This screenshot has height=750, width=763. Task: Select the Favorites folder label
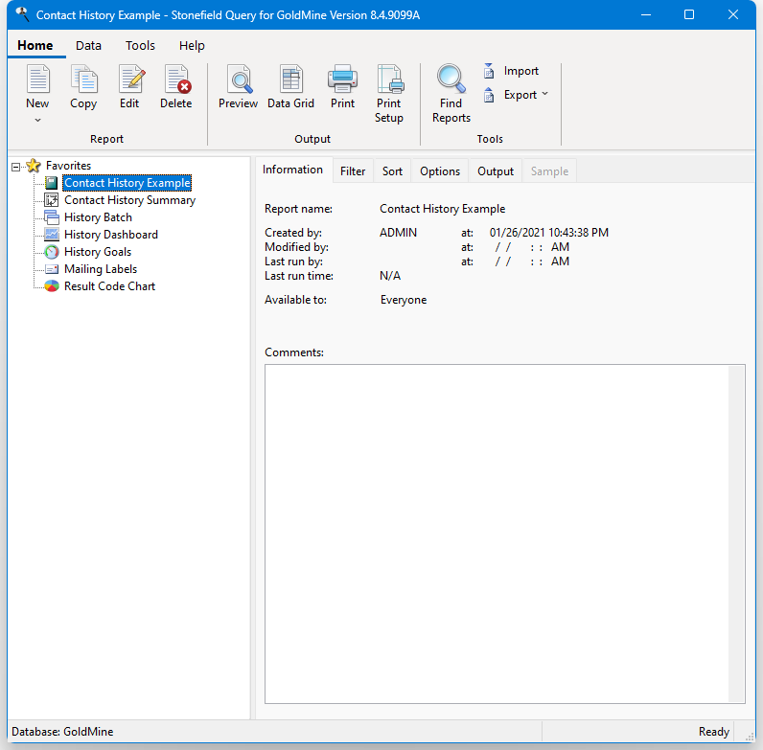(x=68, y=166)
